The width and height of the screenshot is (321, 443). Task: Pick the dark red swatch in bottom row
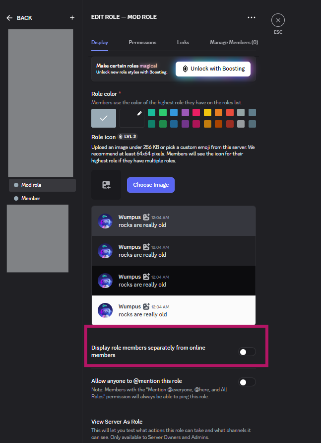(x=230, y=124)
